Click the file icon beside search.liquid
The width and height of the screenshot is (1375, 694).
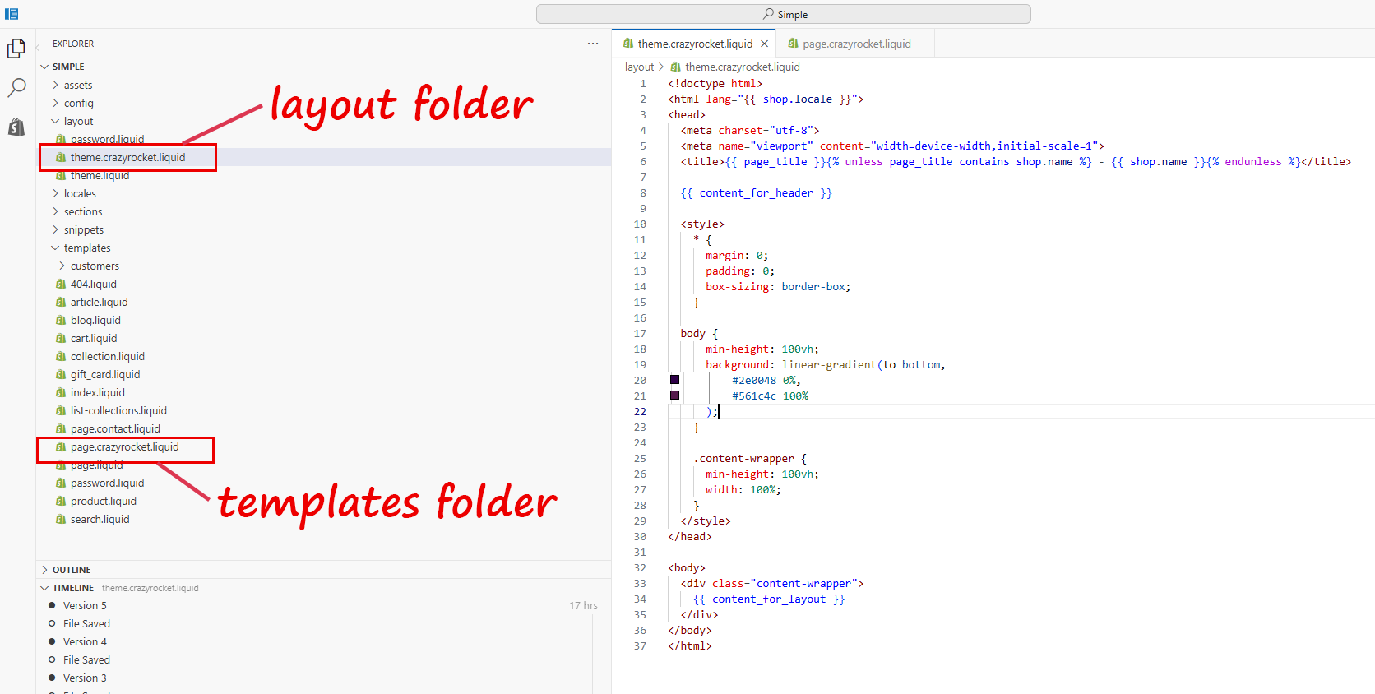click(61, 520)
